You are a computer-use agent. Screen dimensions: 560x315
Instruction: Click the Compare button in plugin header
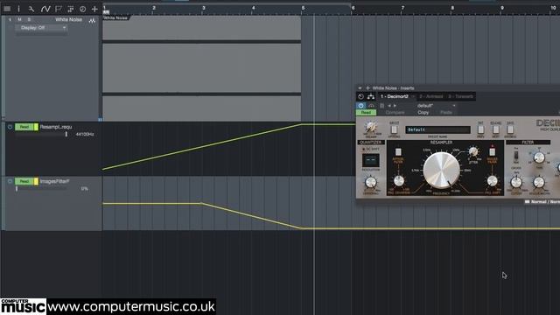coord(395,113)
